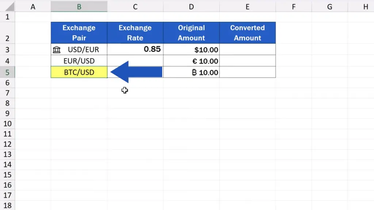
Task: Click the $10.00 original amount cell
Action: [191, 50]
